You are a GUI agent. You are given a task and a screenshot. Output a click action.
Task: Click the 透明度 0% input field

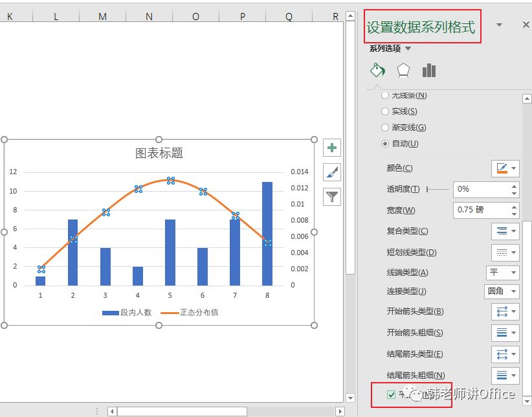pos(481,190)
